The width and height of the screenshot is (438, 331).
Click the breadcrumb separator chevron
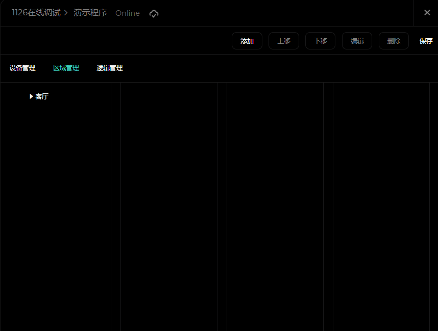point(66,13)
